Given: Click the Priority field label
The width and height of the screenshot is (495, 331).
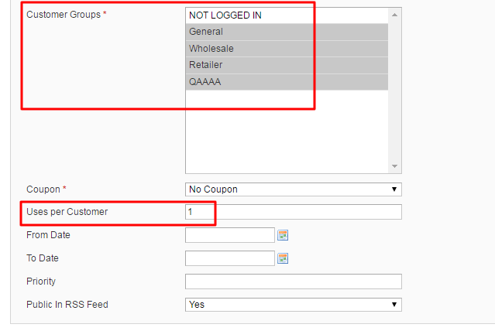Looking at the screenshot, I should (x=41, y=282).
